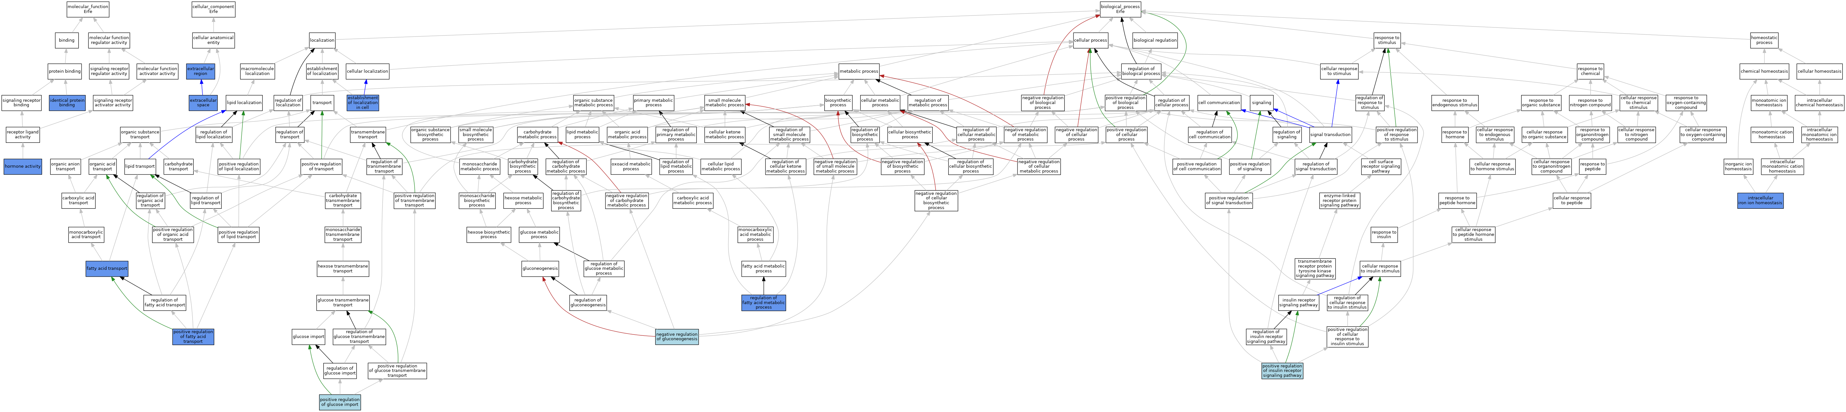This screenshot has width=1846, height=412.
Task: Select the 'response to endogenous stimulus' node
Action: tap(1455, 103)
